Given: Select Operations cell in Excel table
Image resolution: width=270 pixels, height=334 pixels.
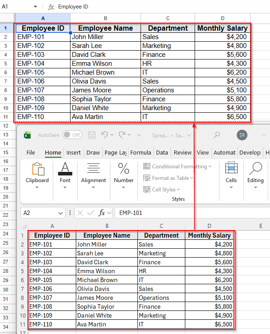Looking at the screenshot, I should click(x=161, y=298).
